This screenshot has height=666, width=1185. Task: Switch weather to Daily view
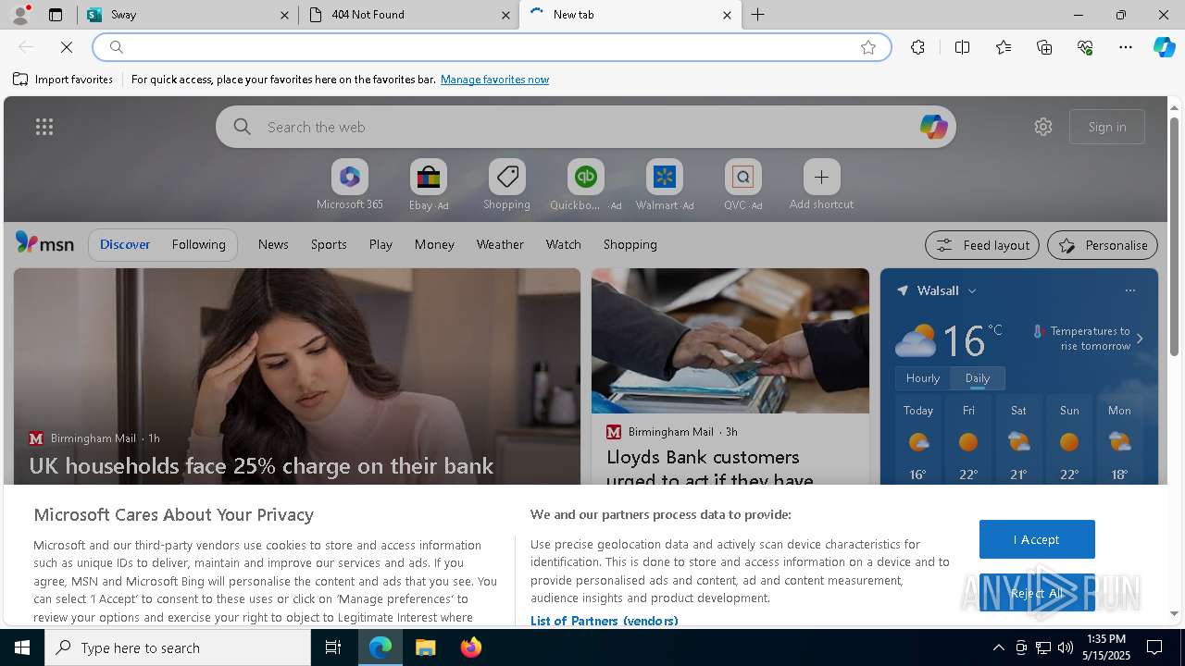[978, 378]
